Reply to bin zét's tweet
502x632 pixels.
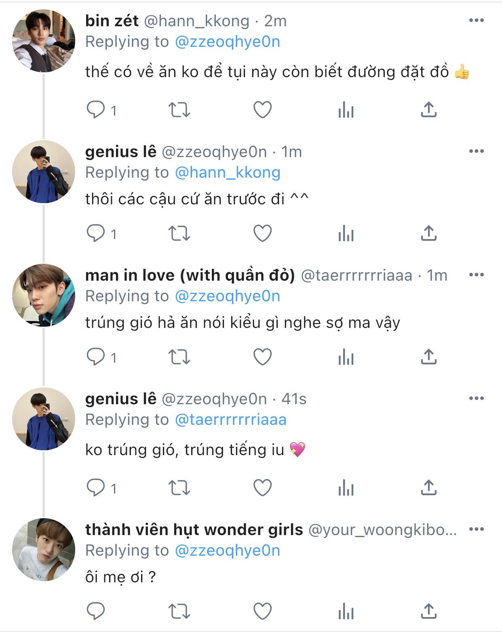tap(96, 110)
